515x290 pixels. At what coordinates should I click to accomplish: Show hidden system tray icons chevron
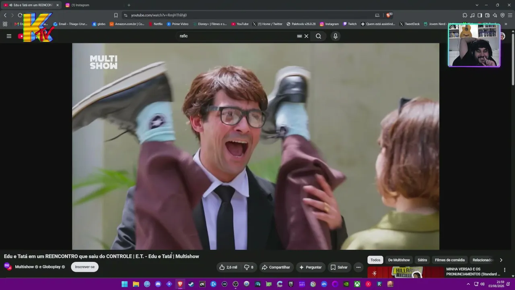coord(468,284)
